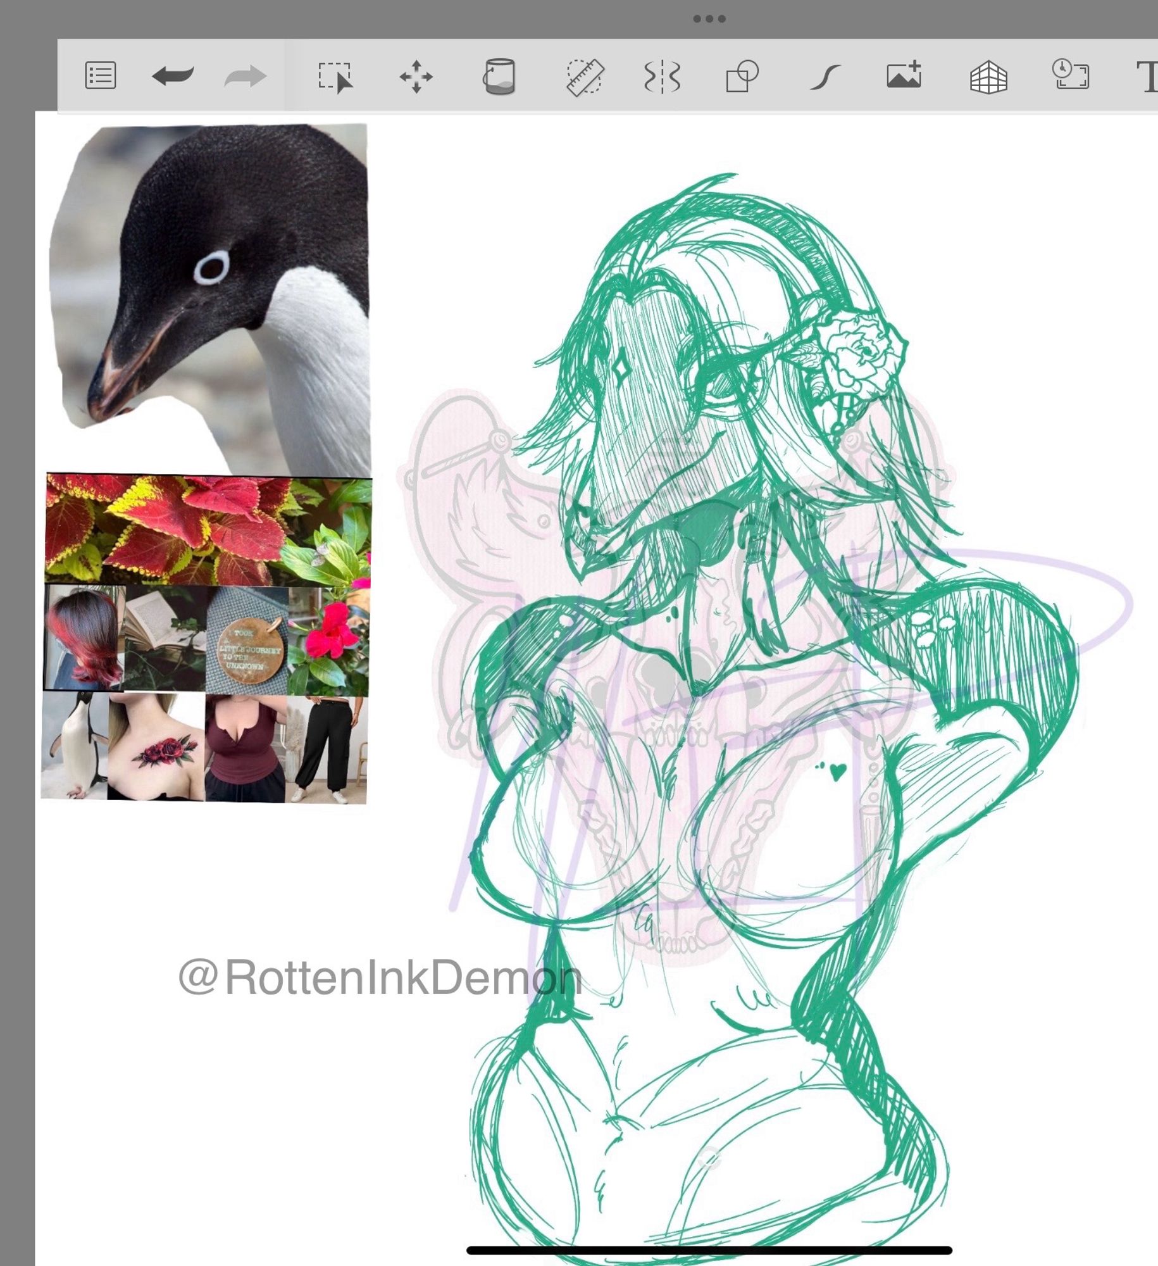This screenshot has width=1158, height=1266.
Task: Import an image with the add-image icon
Action: (904, 75)
